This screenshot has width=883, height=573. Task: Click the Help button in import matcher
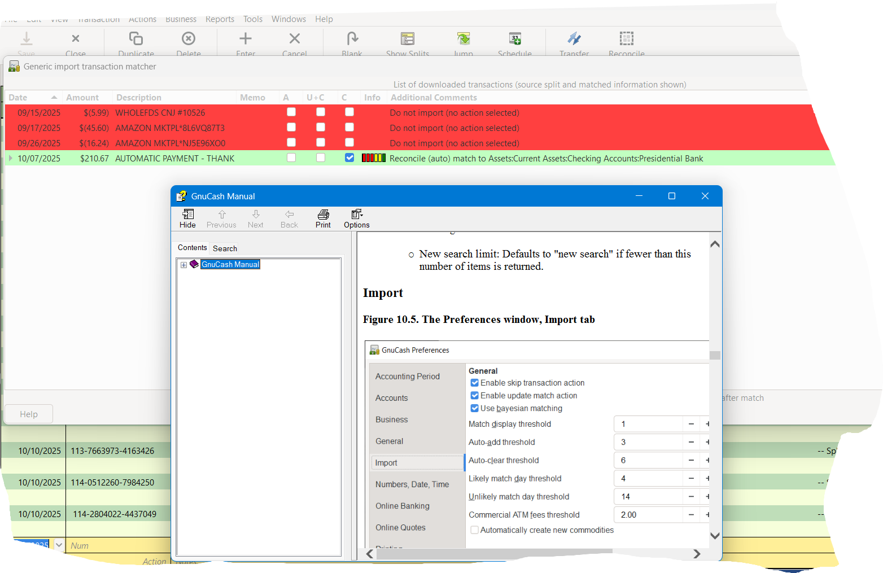tap(29, 414)
